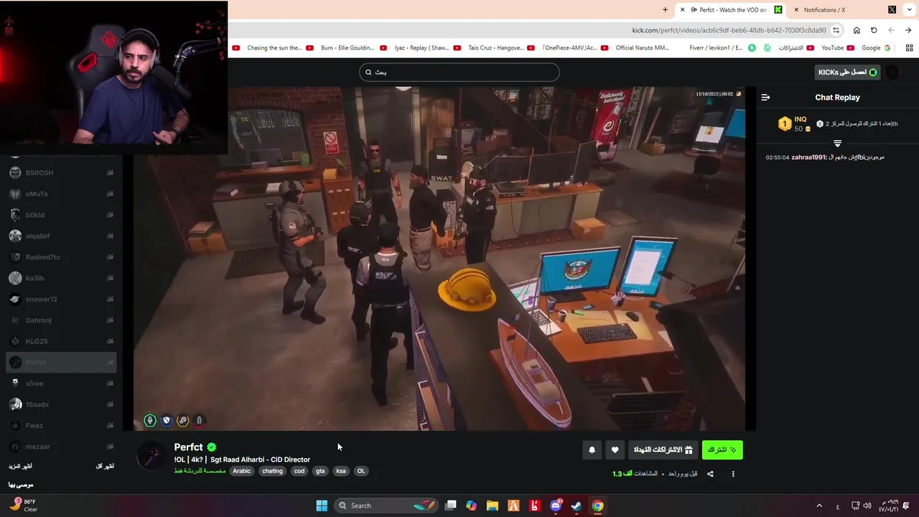This screenshot has height=517, width=919.
Task: Click the Arabic tag
Action: tap(242, 471)
